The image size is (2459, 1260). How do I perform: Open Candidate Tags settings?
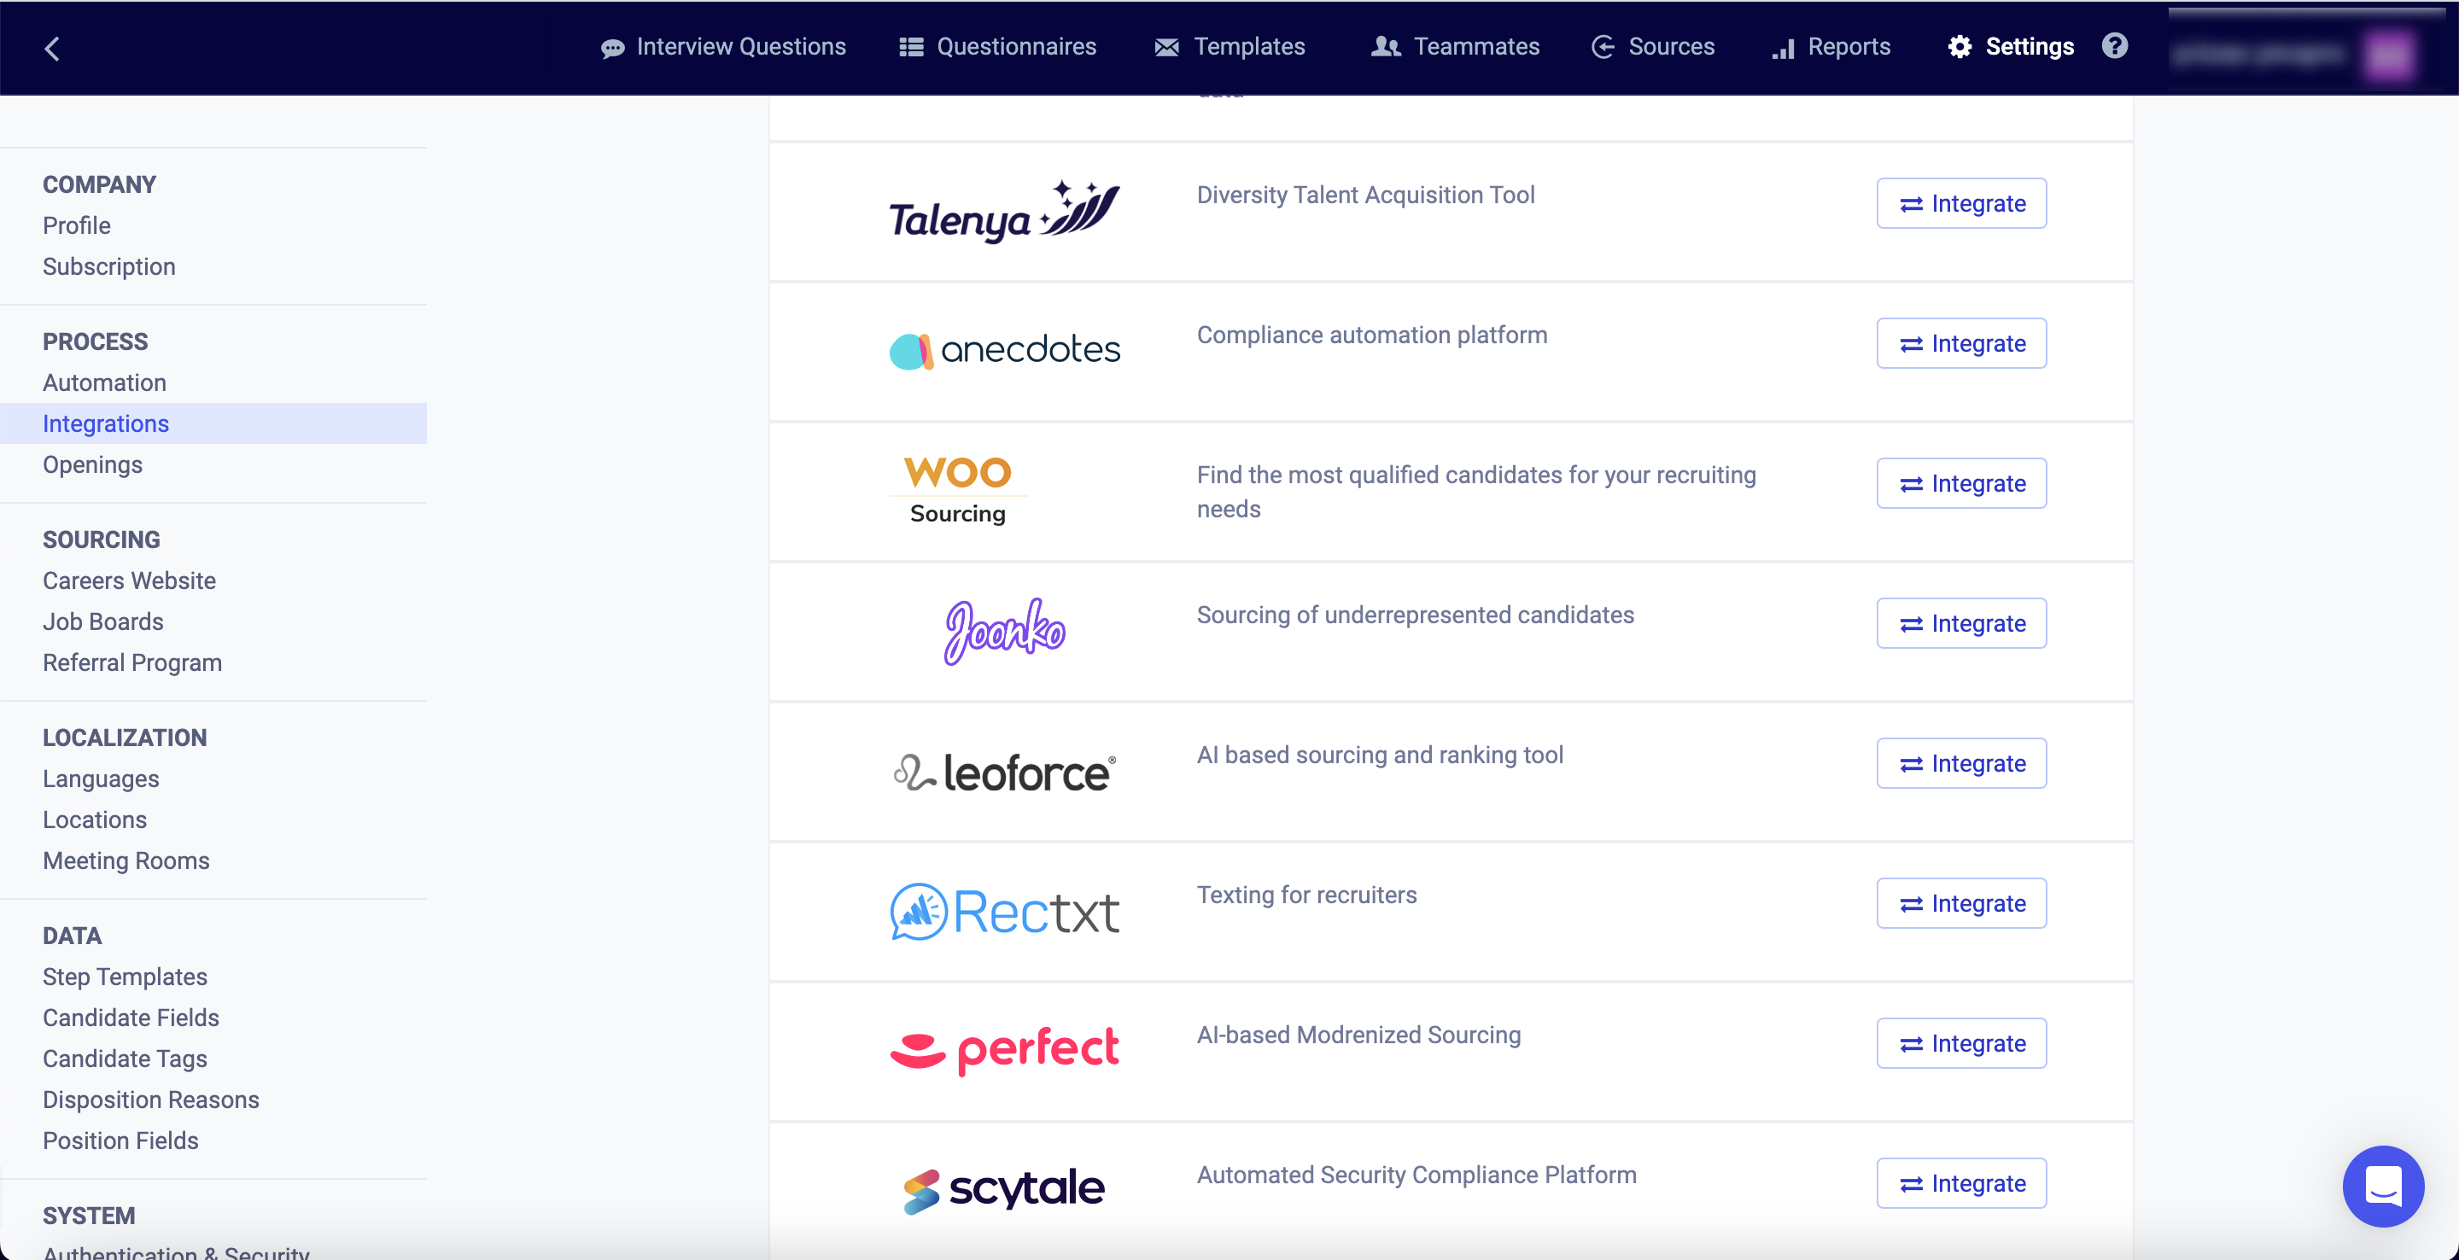pyautogui.click(x=124, y=1059)
